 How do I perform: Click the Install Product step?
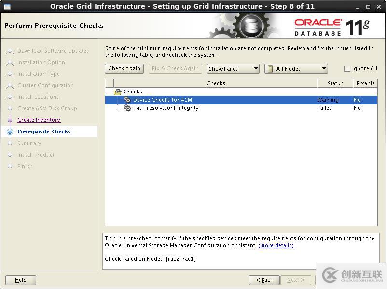coord(36,155)
